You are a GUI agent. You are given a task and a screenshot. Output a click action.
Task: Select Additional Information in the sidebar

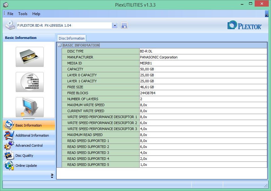point(32,135)
